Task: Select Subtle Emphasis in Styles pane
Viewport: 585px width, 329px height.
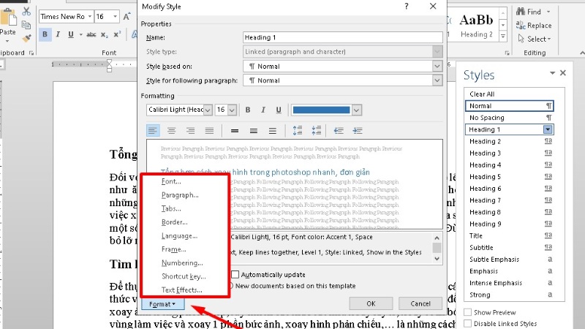Action: [x=509, y=260]
